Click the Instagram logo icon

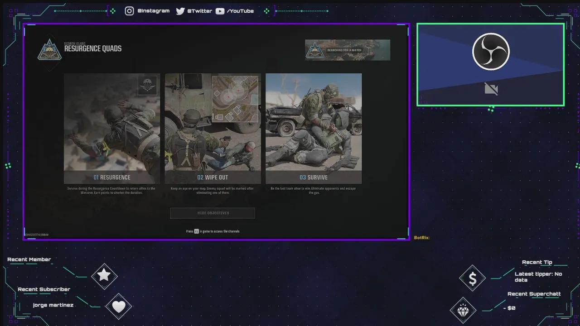[130, 11]
